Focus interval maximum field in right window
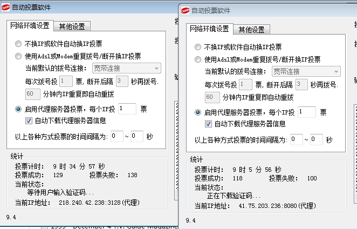The image size is (357, 229). (317, 139)
